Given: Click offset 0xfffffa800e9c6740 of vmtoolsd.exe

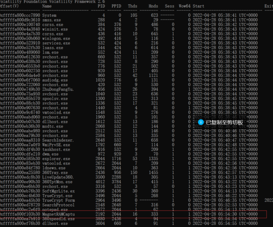Looking at the screenshot, I should point(20,112).
